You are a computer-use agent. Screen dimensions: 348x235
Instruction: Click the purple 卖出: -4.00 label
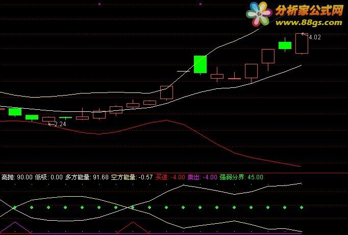202,177
